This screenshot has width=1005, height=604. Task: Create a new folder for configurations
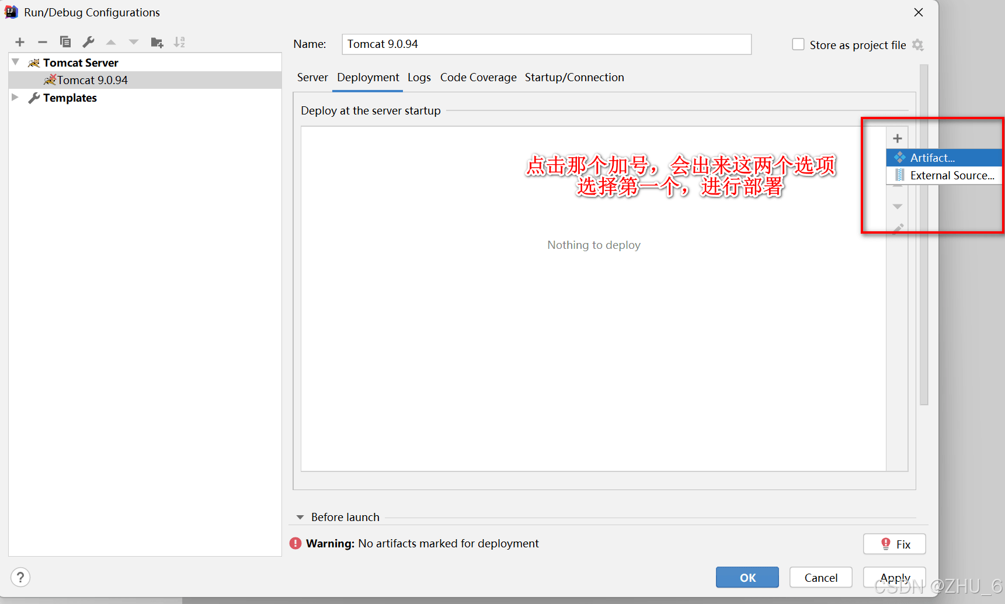pyautogui.click(x=157, y=42)
